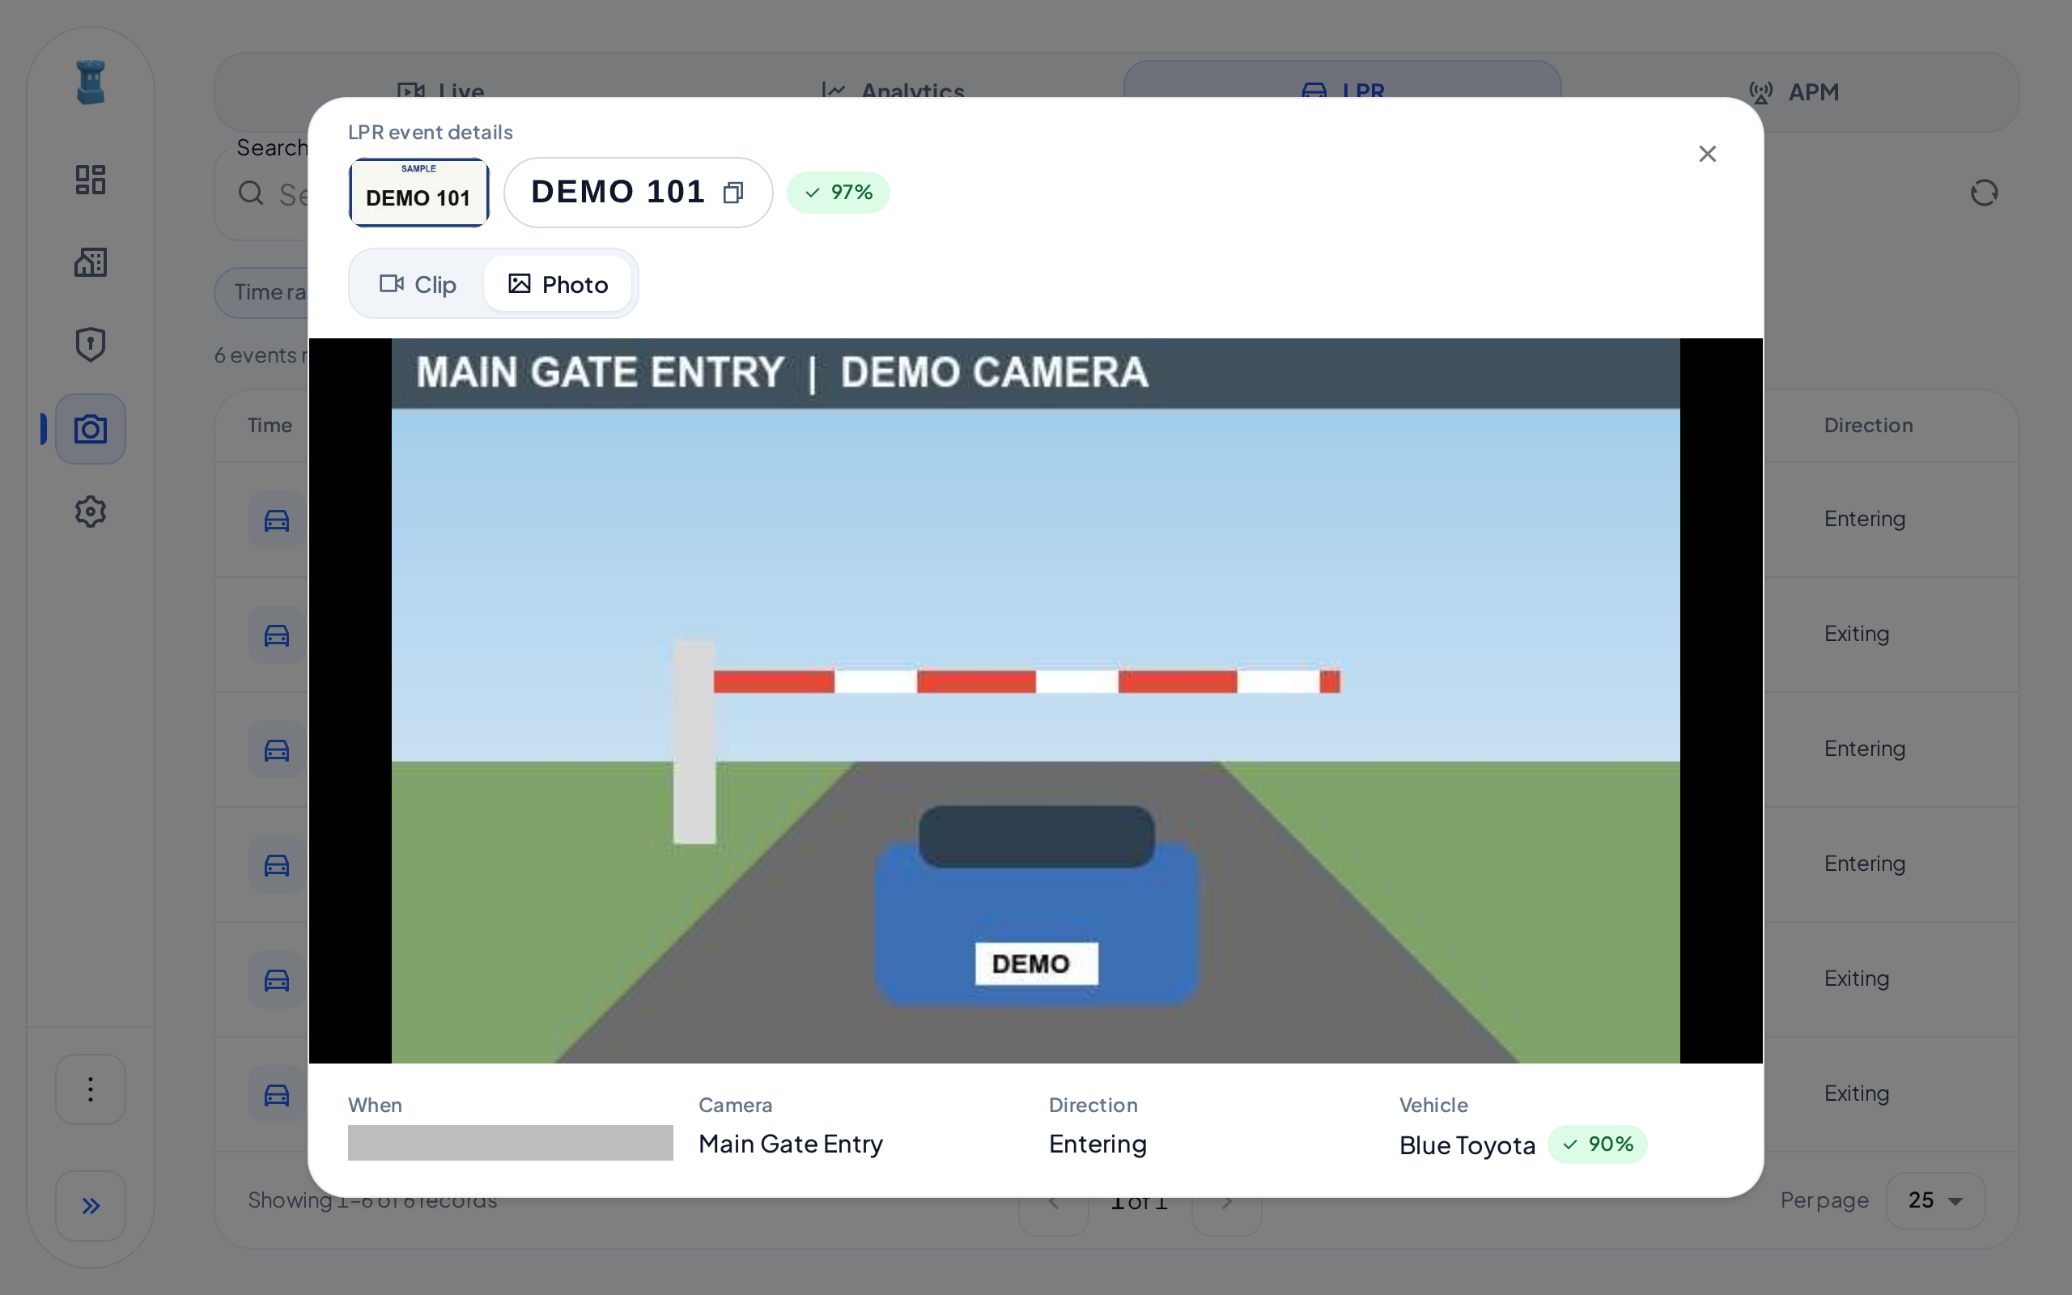Click the refresh icon near the search bar
This screenshot has width=2072, height=1295.
click(x=1984, y=193)
